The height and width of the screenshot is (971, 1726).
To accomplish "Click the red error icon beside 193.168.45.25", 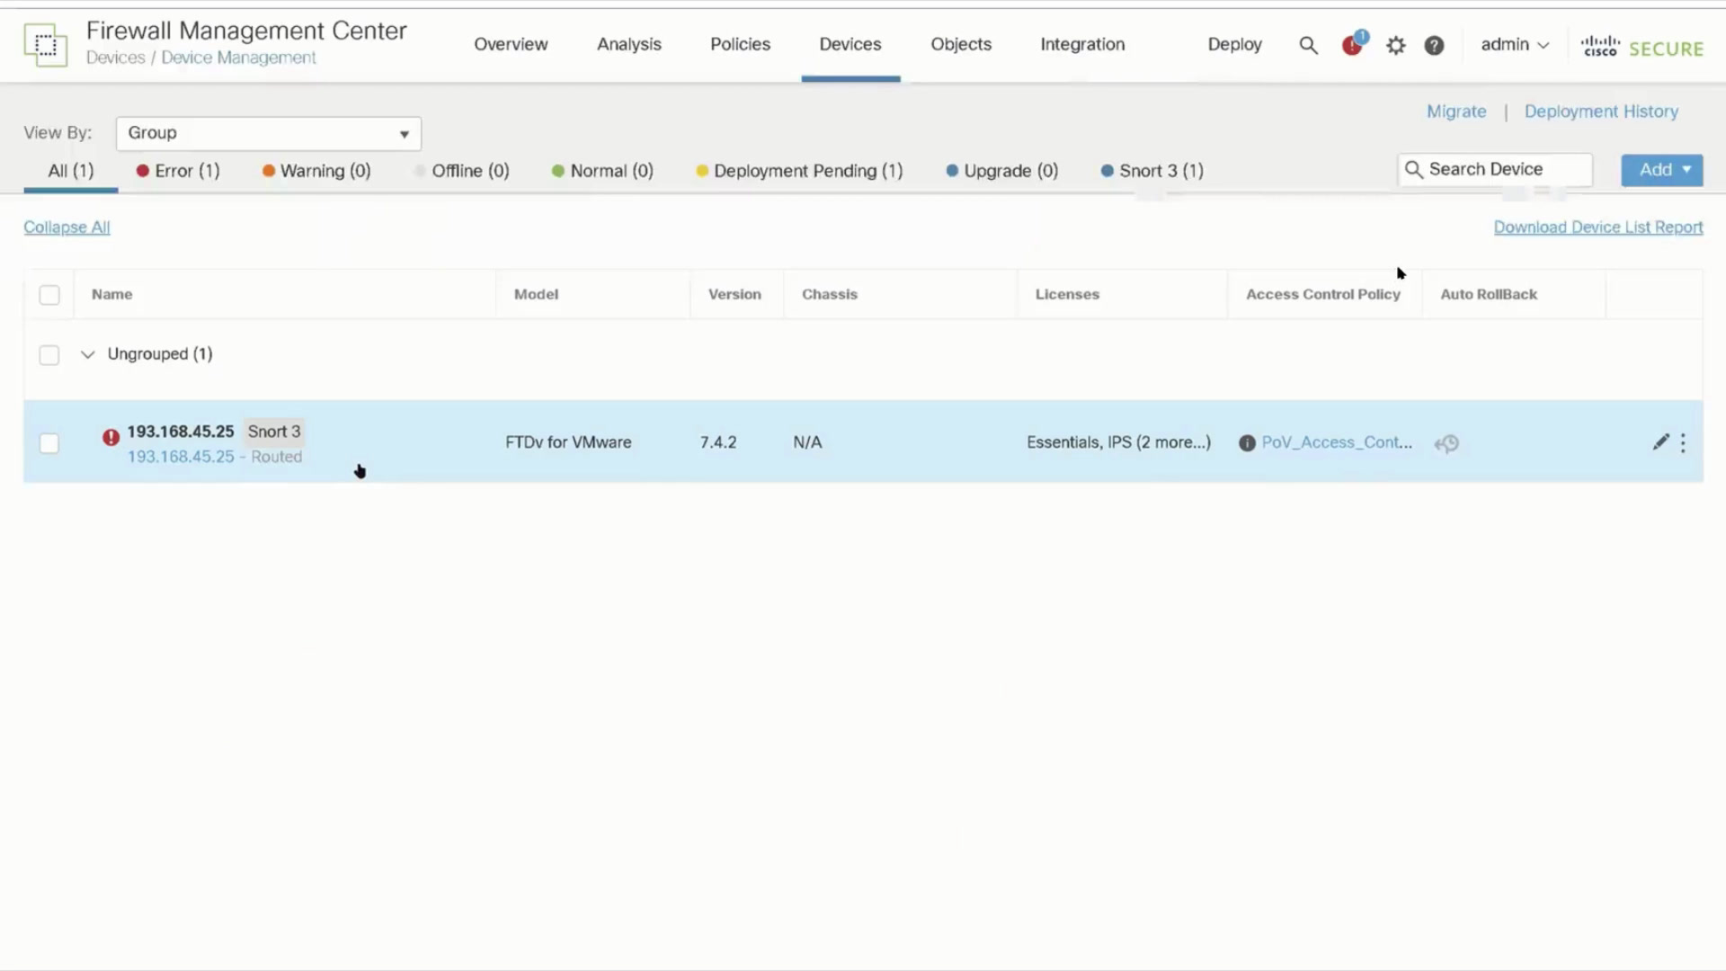I will tap(111, 438).
